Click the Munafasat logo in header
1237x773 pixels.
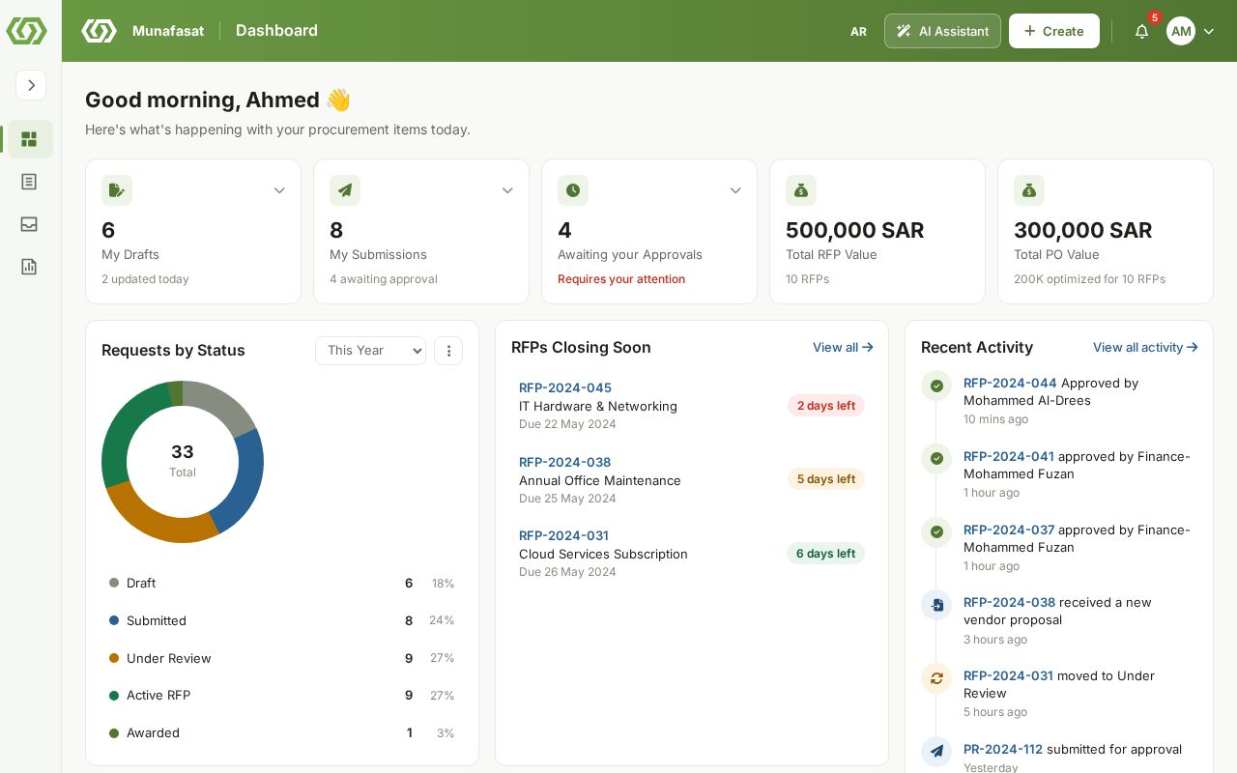(x=99, y=31)
